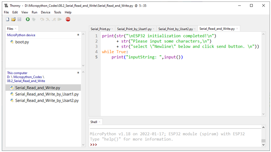Click up arrow of computer file list scrollbar
This screenshot has width=271, height=152.
pyautogui.click(x=83, y=72)
